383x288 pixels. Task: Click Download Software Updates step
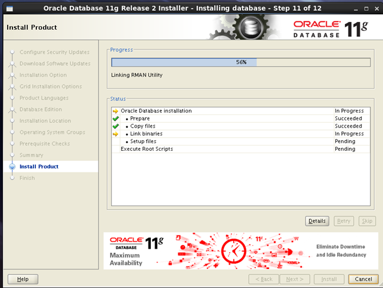[55, 63]
